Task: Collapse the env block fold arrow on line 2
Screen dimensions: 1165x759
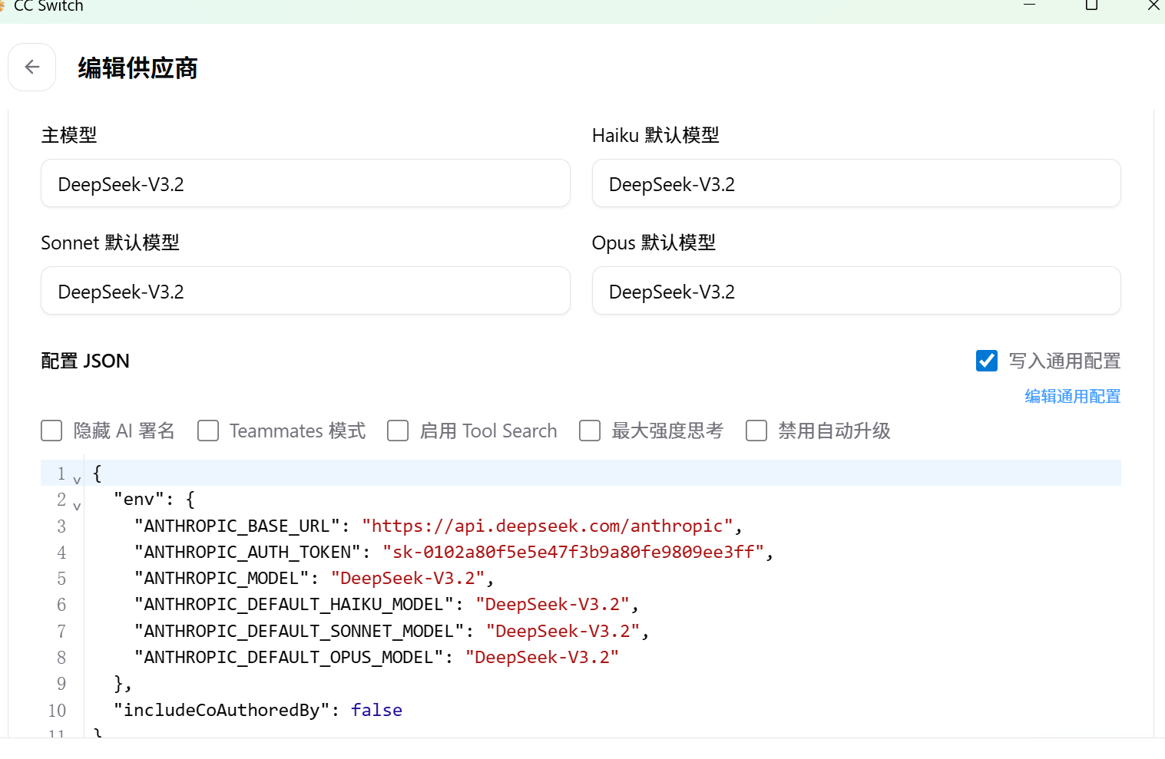Action: click(x=77, y=506)
